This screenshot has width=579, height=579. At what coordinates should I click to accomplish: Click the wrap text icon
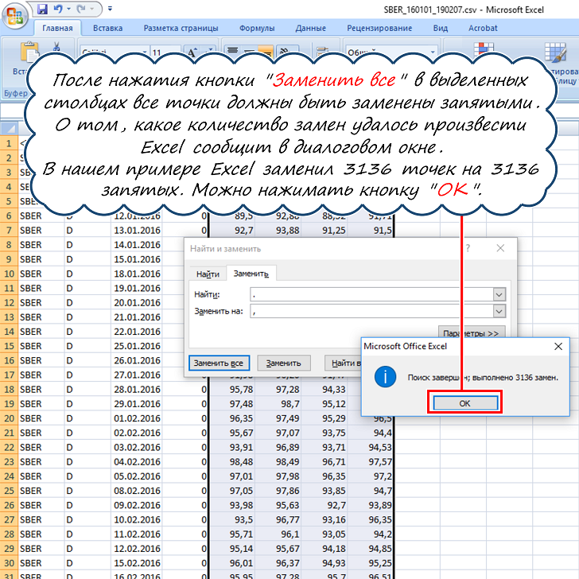[322, 52]
